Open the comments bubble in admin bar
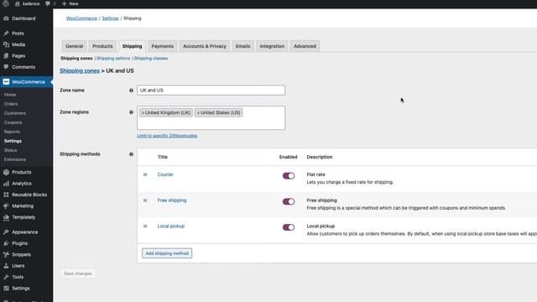Screen dimensions: 537x302 [x=48, y=3]
